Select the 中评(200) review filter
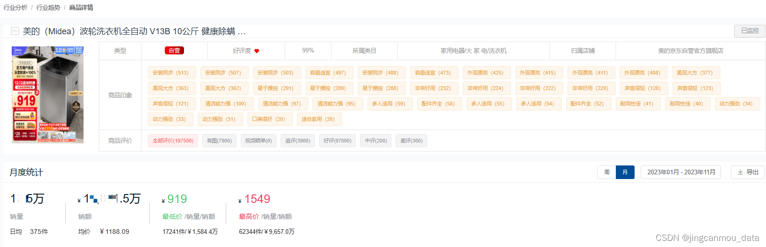Viewport: 766px width, 247px height. click(x=376, y=141)
